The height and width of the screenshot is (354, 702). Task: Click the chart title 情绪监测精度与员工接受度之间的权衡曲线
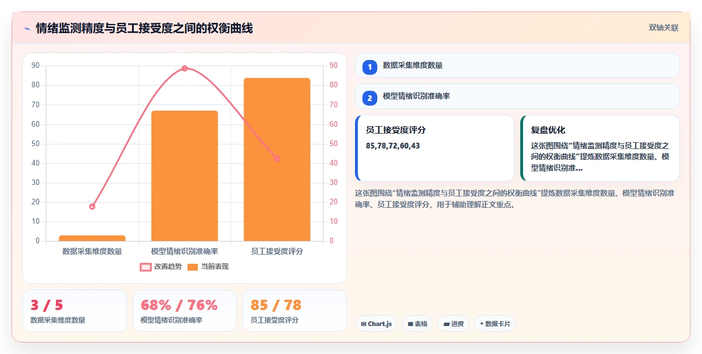[x=144, y=28]
